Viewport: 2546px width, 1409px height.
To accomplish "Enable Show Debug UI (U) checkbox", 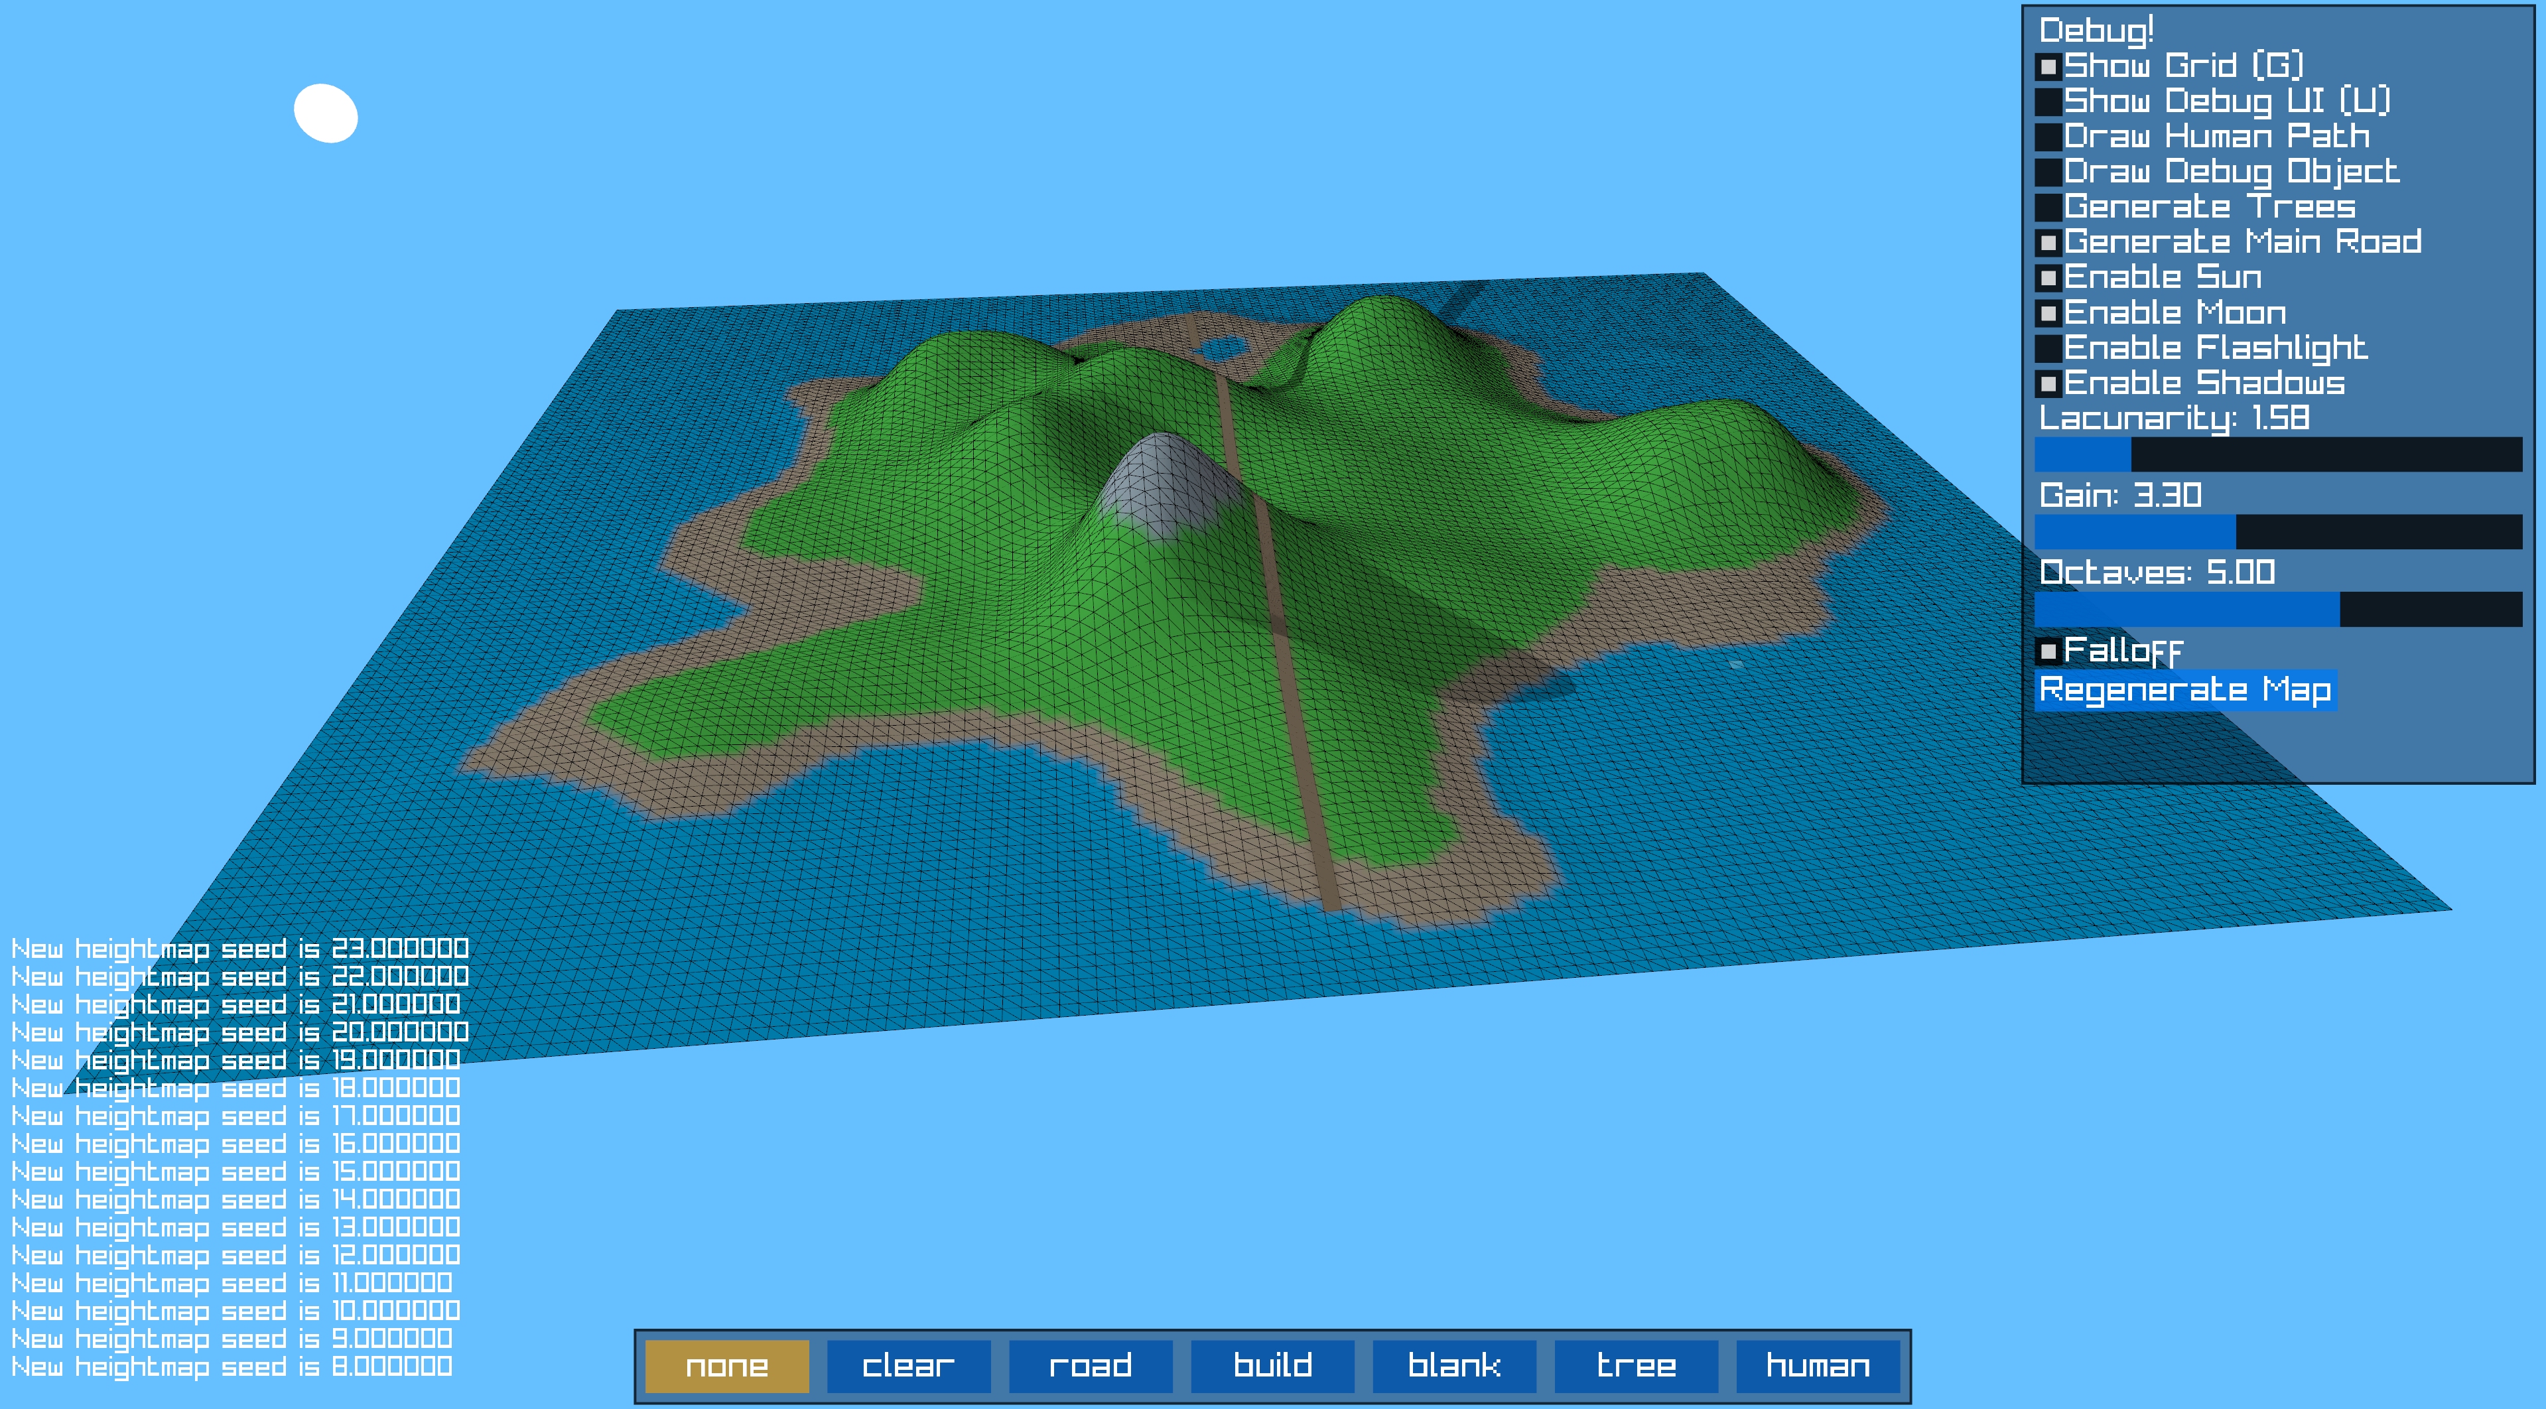I will click(x=2048, y=101).
